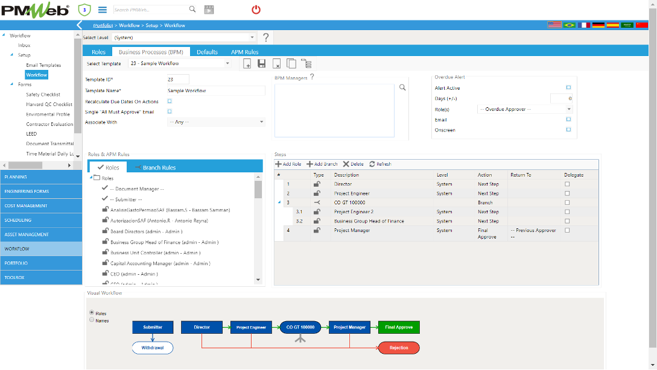This screenshot has width=657, height=370.
Task: Click the help question mark beside Select Level
Action: (x=265, y=37)
